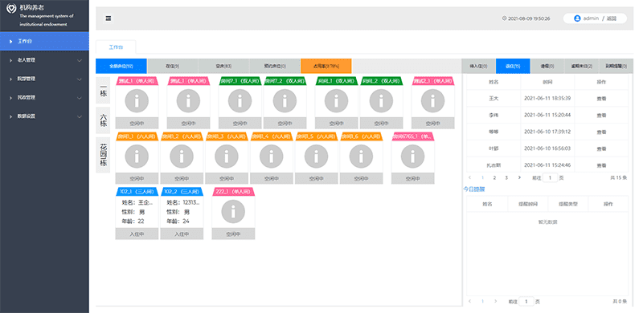
Task: Click 空闲中 status on 房间6765_1 card
Action: click(x=412, y=179)
